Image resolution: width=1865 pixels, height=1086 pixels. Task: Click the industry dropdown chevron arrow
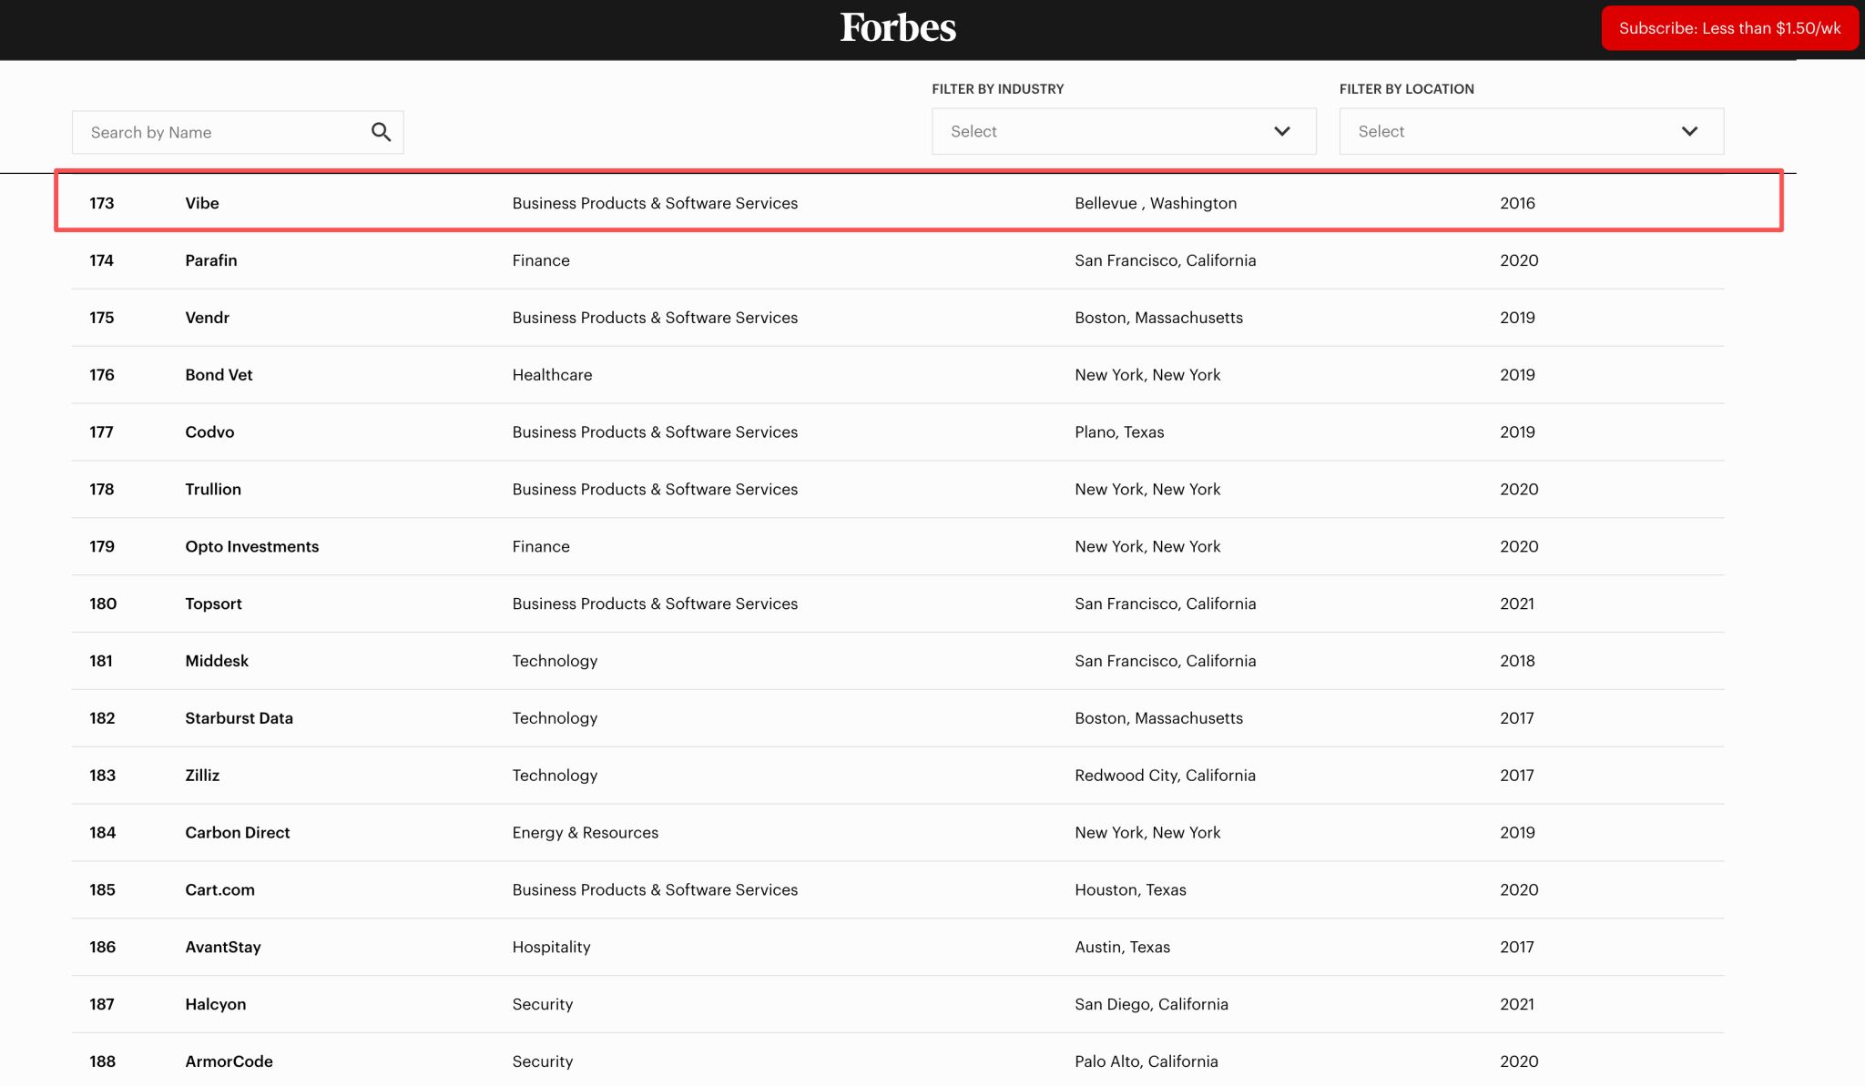click(1281, 131)
